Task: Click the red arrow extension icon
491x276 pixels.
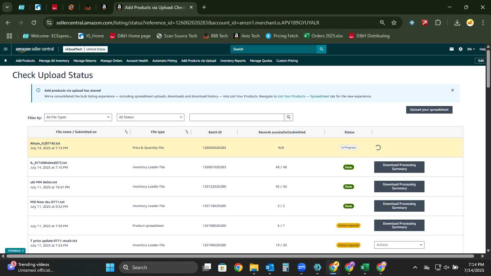Action: coord(425,23)
